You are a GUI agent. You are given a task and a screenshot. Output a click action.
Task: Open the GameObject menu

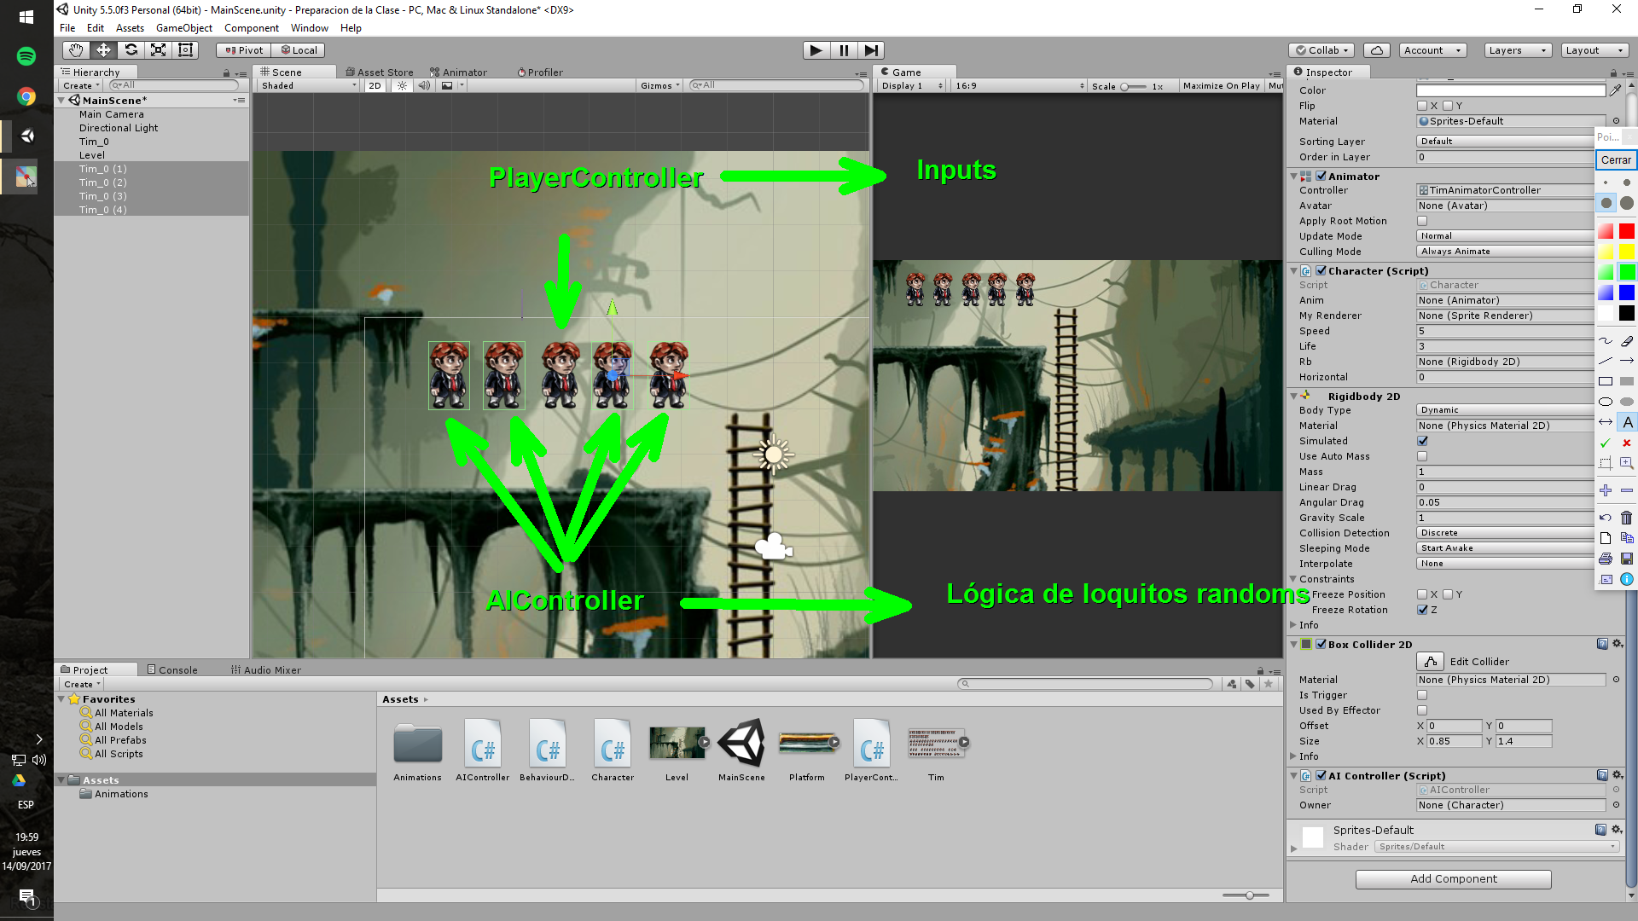click(x=183, y=28)
